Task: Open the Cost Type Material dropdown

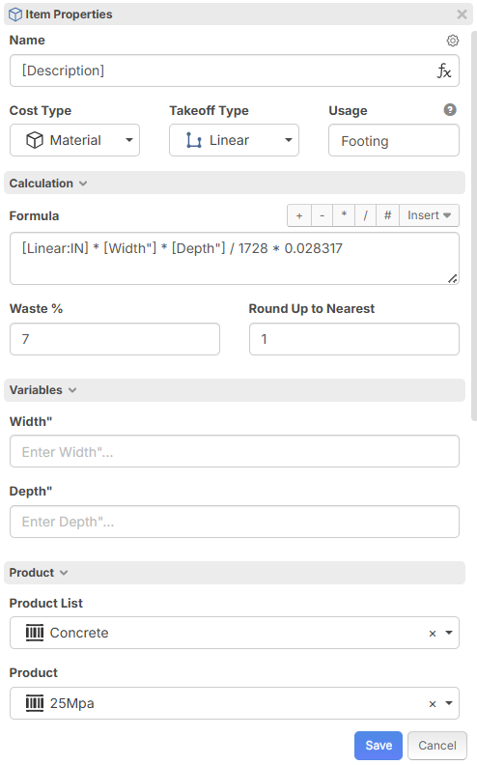Action: click(x=74, y=140)
